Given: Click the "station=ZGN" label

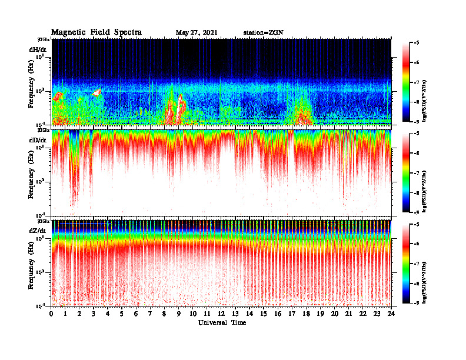Looking at the screenshot, I should [263, 33].
